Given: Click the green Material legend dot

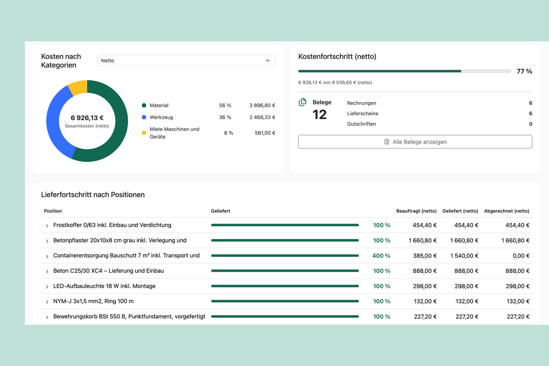Looking at the screenshot, I should 144,105.
